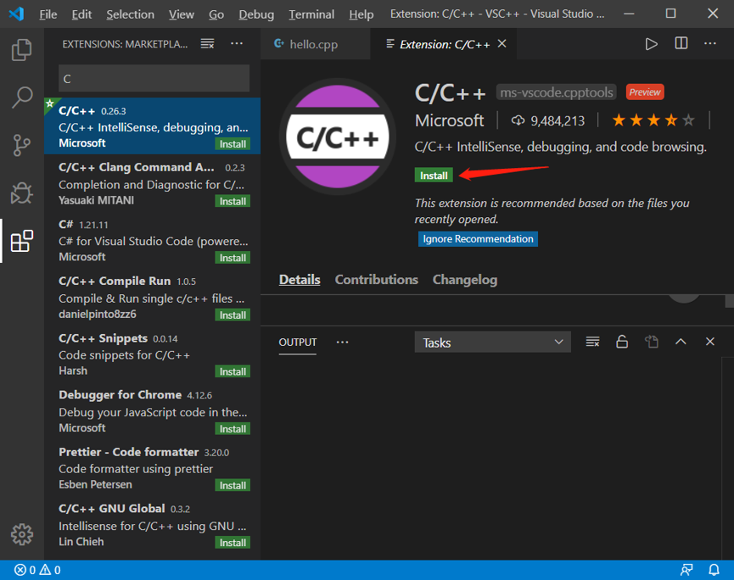Open the Edit menu
This screenshot has width=734, height=580.
pyautogui.click(x=81, y=14)
